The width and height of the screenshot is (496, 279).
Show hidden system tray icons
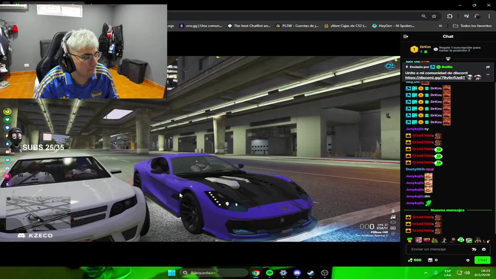click(x=425, y=273)
